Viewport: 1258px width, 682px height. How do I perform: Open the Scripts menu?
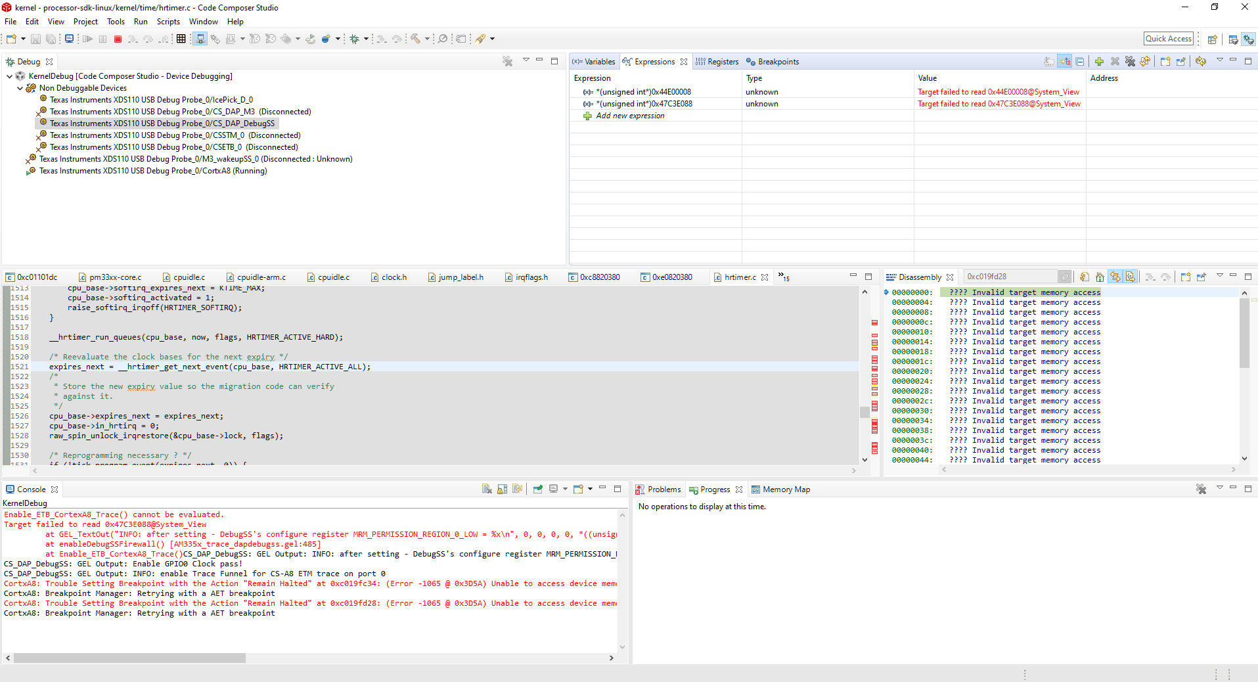(x=168, y=22)
